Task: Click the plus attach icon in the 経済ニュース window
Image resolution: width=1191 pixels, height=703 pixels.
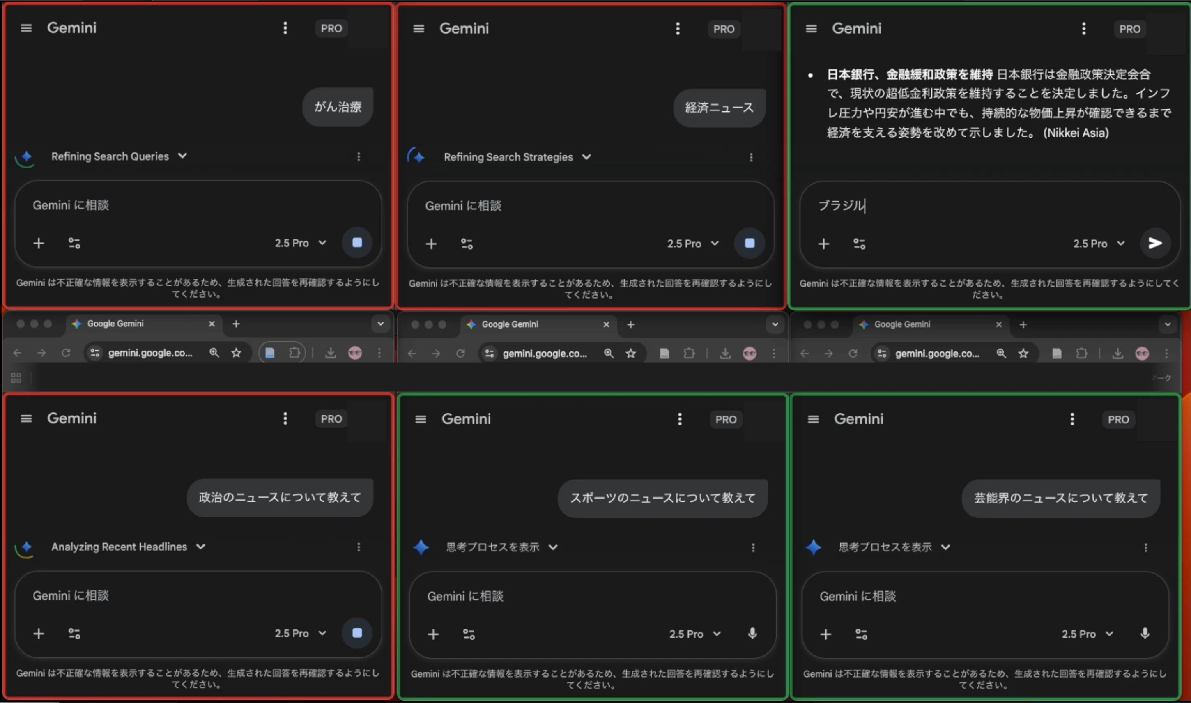Action: [x=431, y=244]
